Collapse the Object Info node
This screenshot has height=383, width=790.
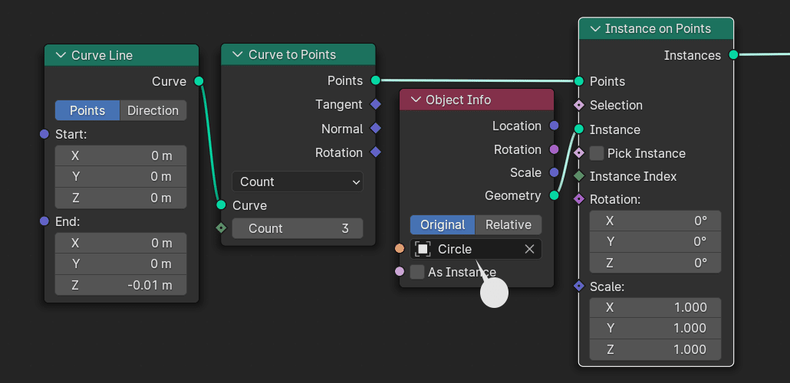click(416, 100)
